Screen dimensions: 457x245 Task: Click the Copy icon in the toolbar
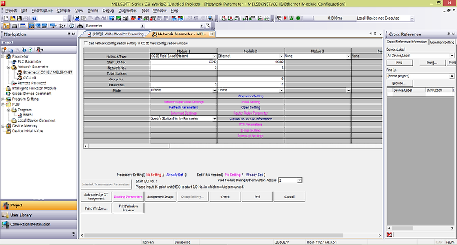click(x=84, y=18)
